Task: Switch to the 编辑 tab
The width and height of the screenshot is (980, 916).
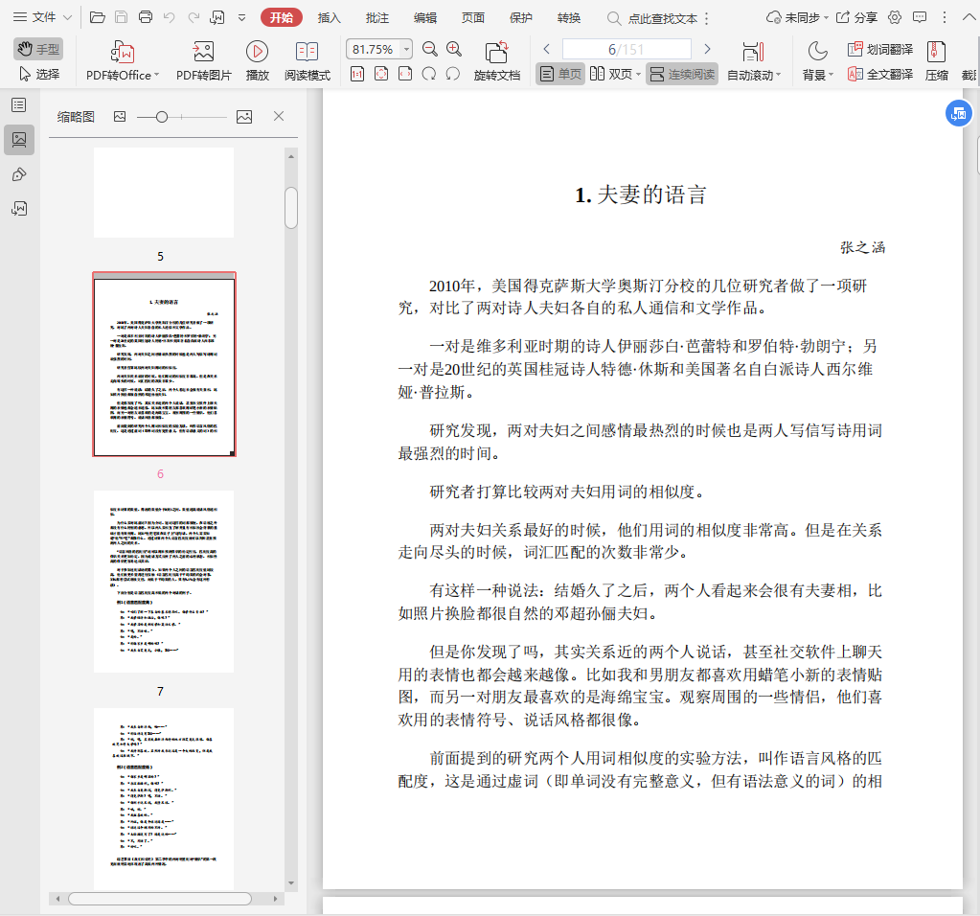Action: click(425, 18)
